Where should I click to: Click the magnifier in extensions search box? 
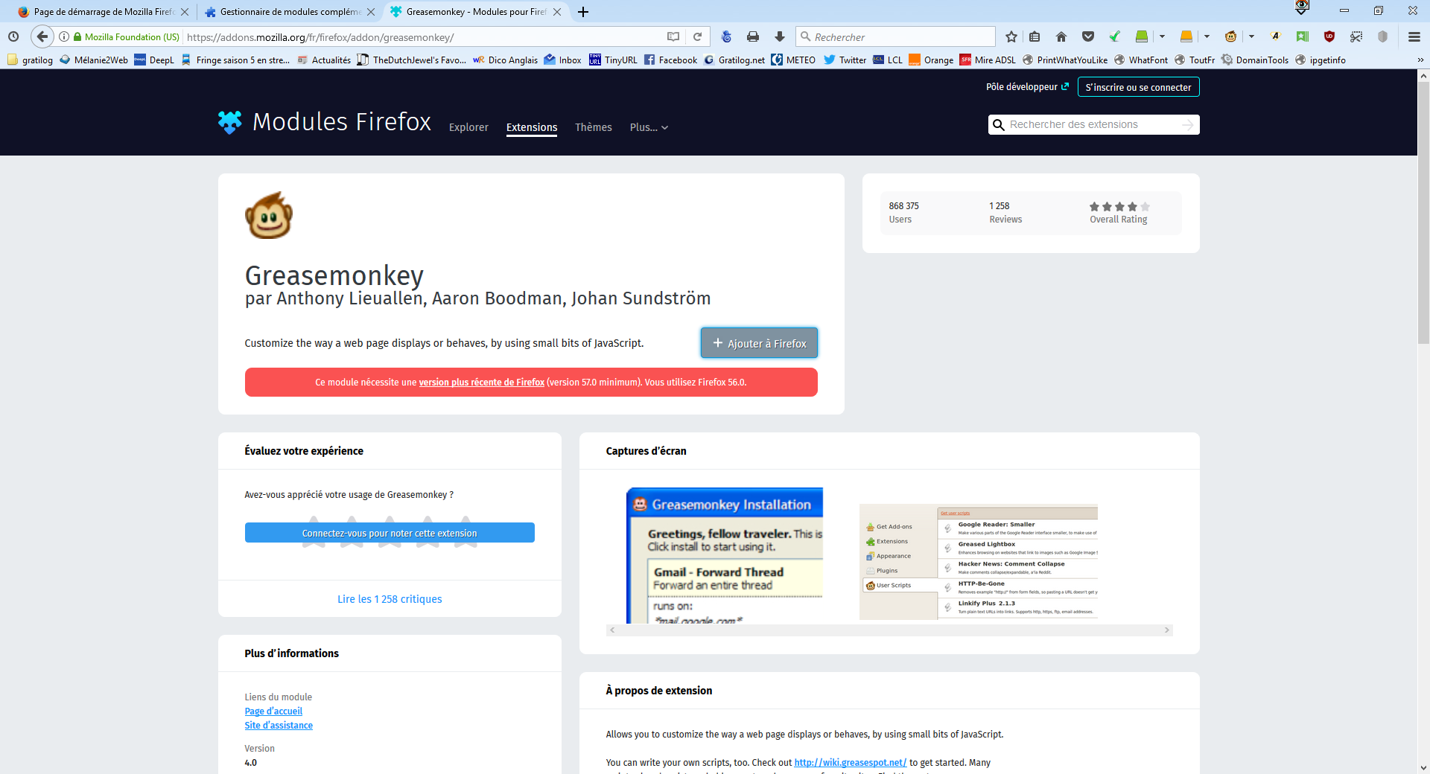pos(999,125)
